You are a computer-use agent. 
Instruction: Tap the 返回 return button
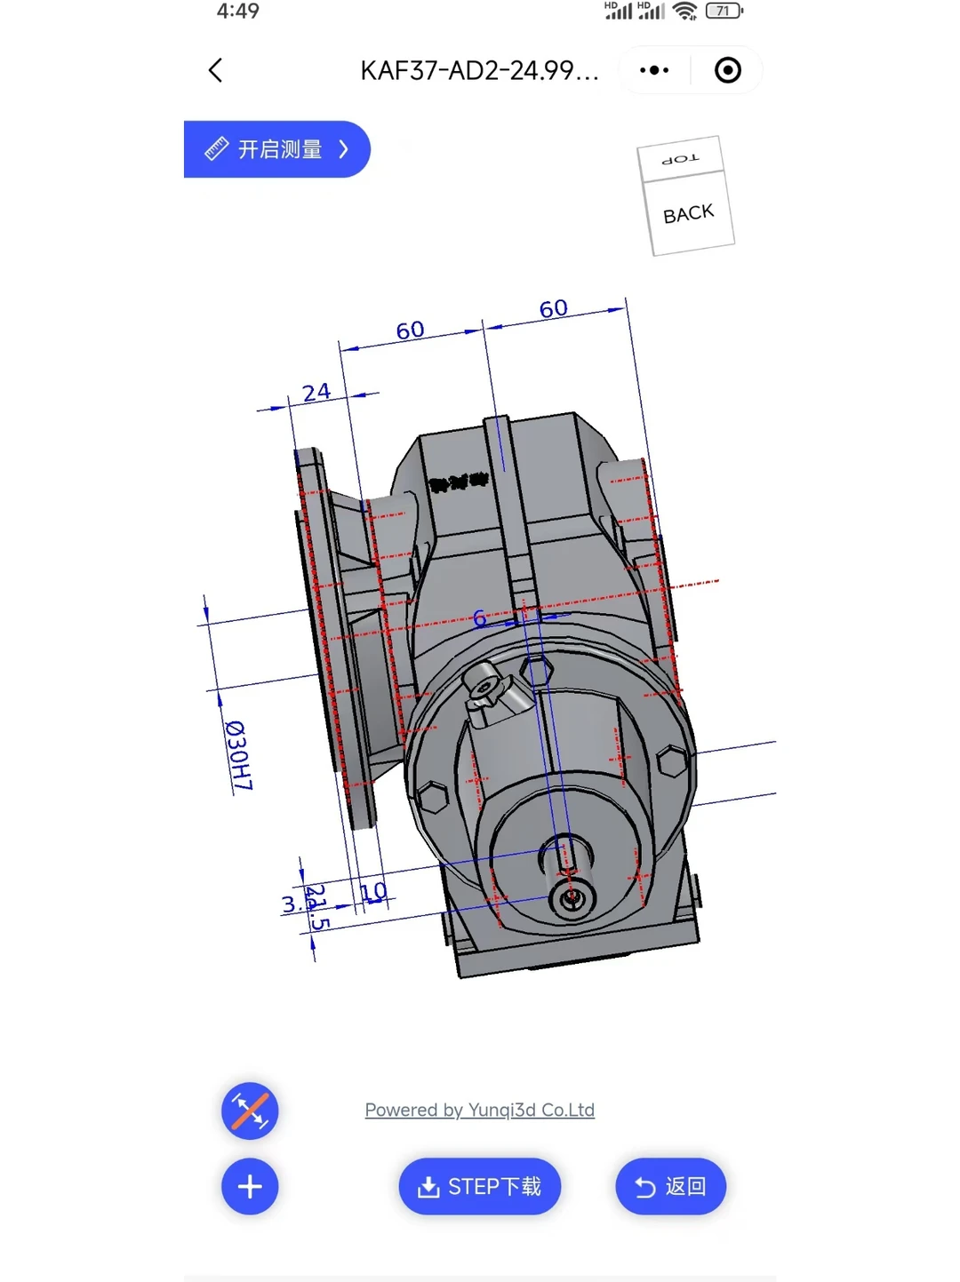click(x=671, y=1186)
